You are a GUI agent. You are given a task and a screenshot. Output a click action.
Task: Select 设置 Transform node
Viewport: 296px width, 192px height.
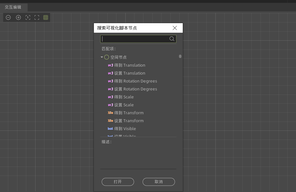point(129,121)
